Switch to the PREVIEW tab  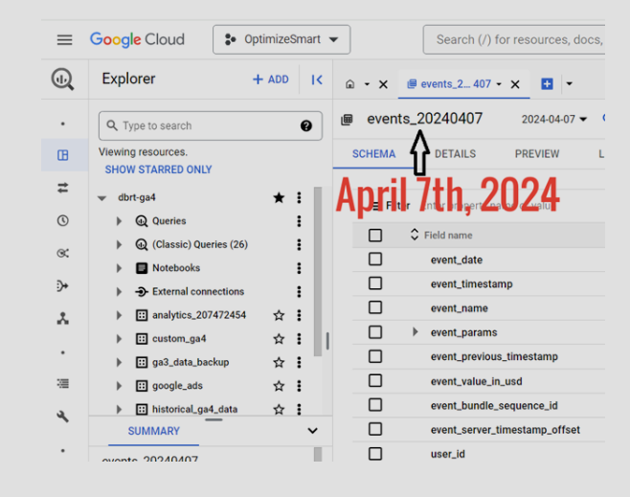coord(537,154)
